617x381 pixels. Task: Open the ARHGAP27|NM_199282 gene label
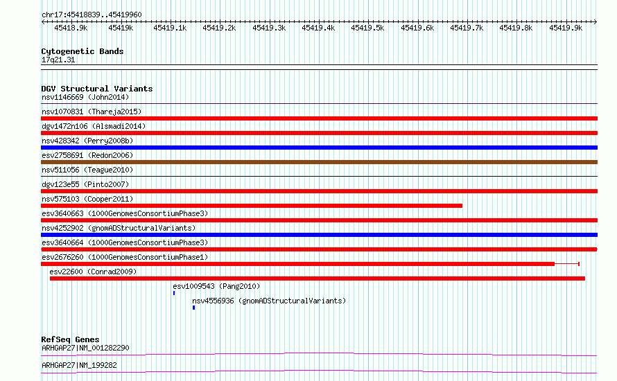pos(79,365)
